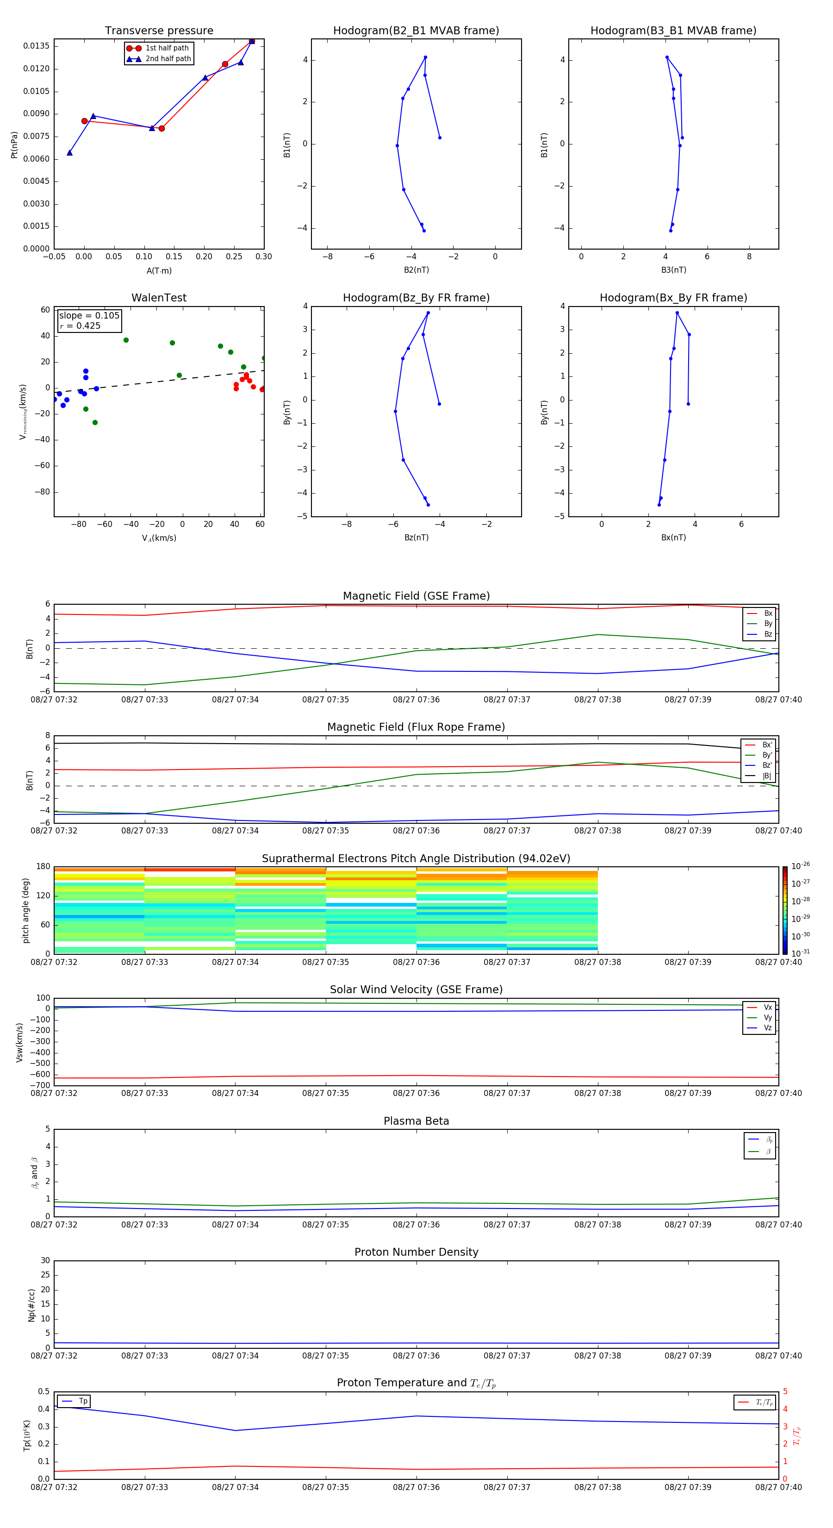Click the pitch angle color bar
Screen dimensions: 833x1528
coord(785,910)
